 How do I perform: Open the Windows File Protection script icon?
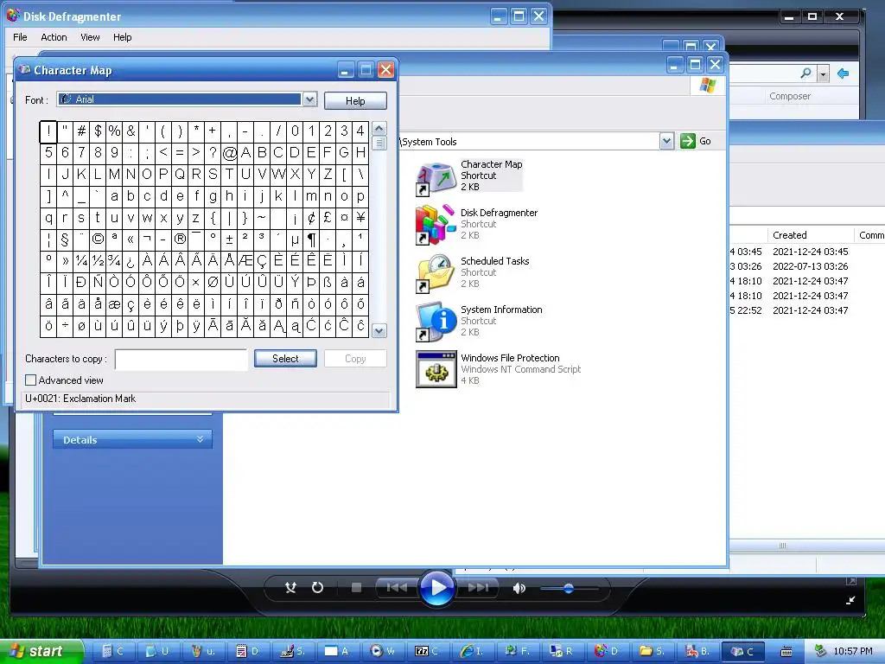[436, 369]
